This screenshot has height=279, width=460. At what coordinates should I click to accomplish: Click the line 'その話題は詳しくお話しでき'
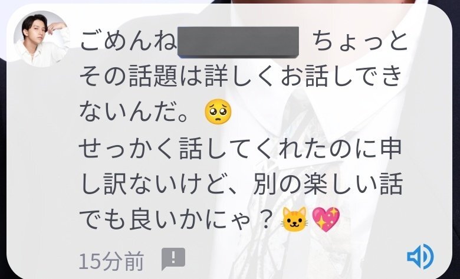click(241, 77)
